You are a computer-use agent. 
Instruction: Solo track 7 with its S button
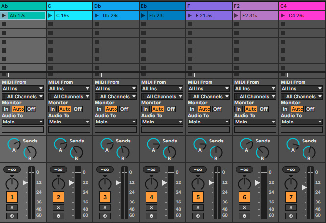click(291, 208)
